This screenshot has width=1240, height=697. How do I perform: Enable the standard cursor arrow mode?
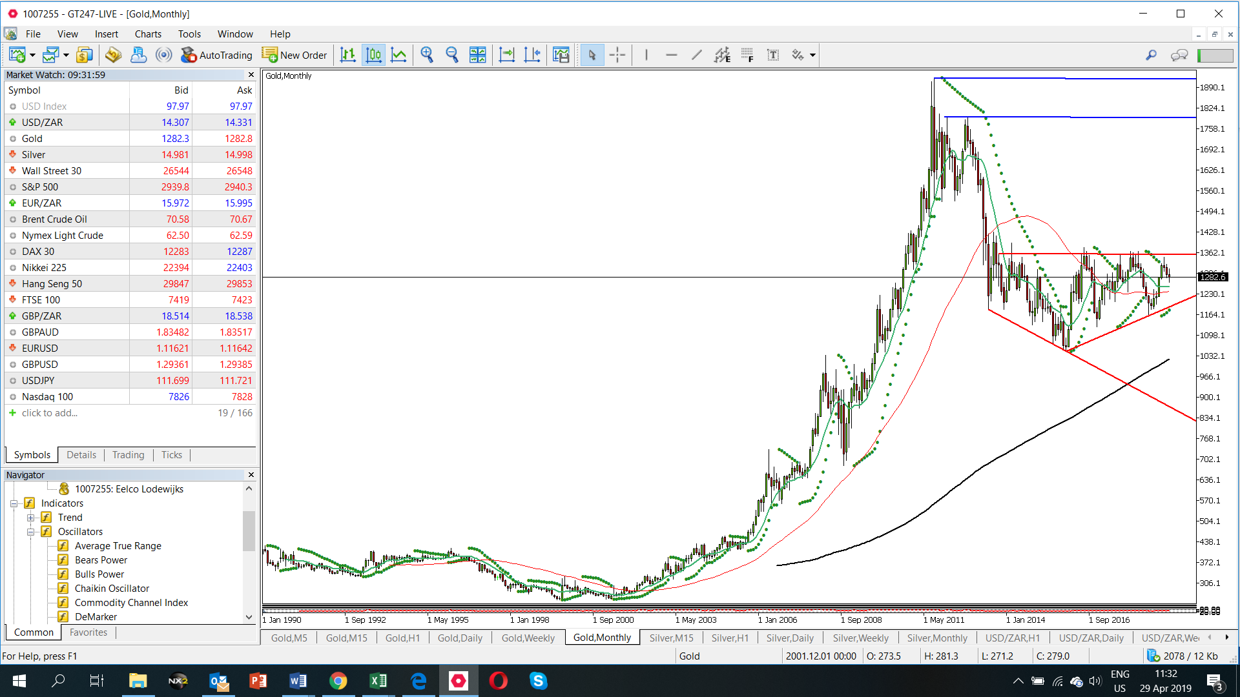(592, 55)
